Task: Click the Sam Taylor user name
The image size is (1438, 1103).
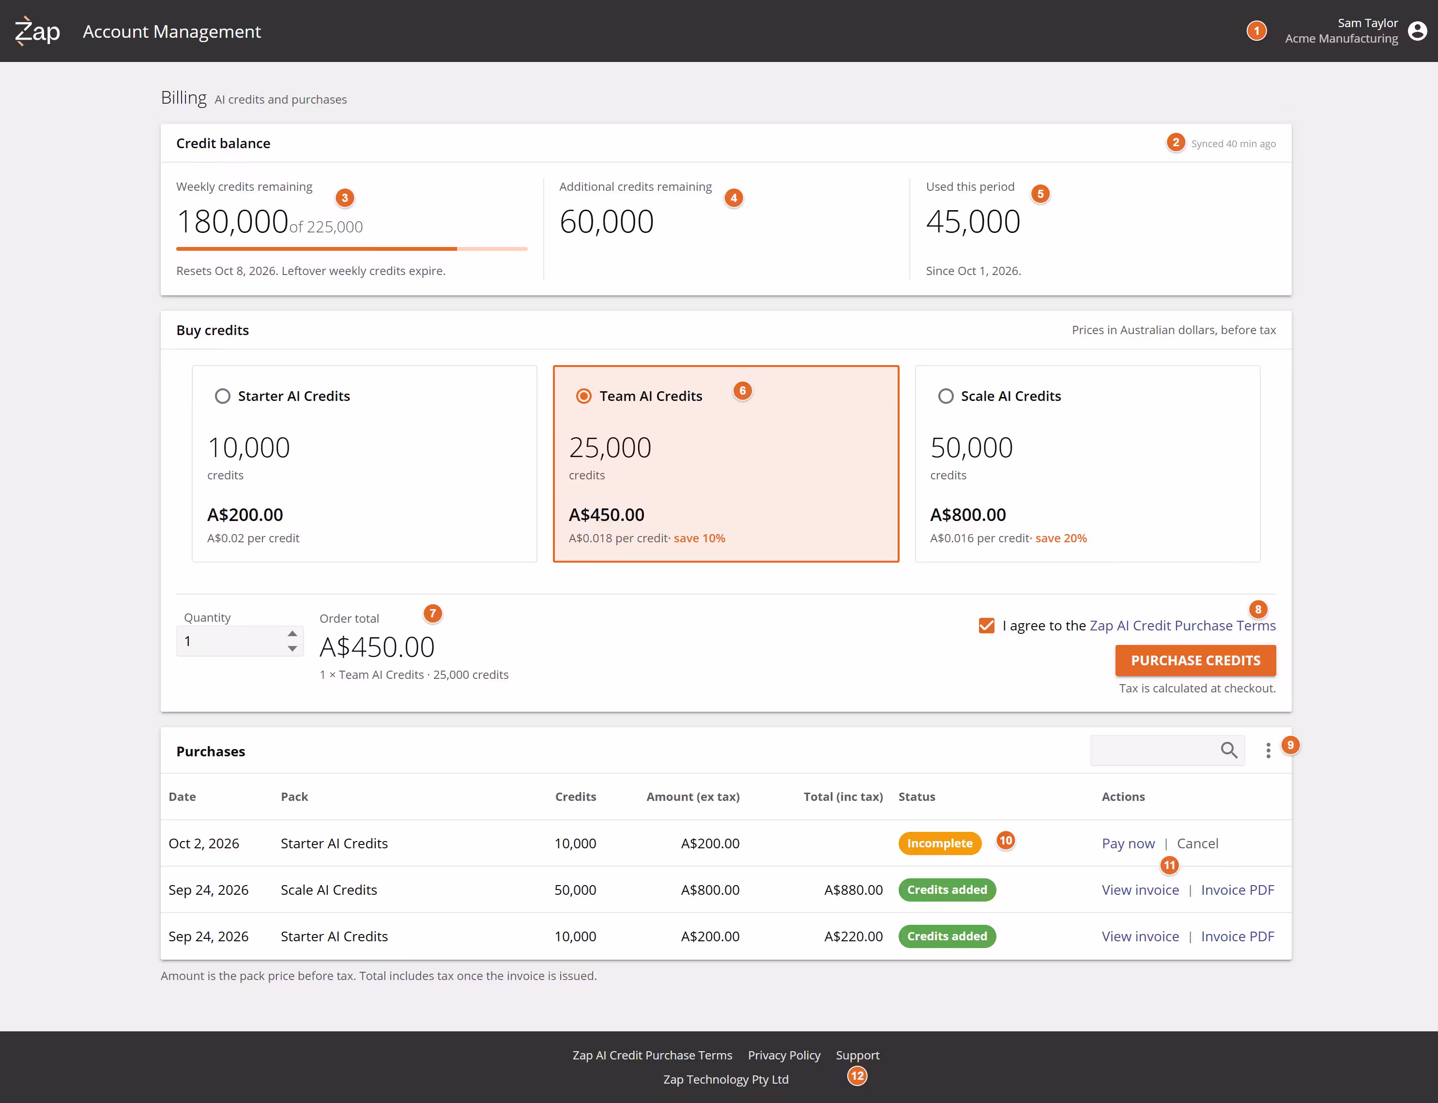Action: tap(1368, 23)
